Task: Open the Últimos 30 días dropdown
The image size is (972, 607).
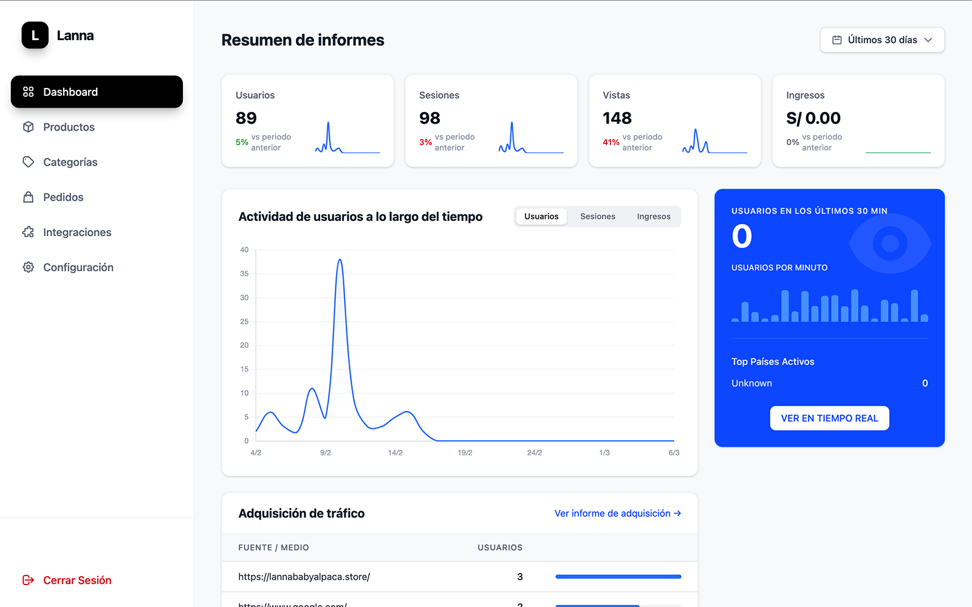Action: coord(881,40)
